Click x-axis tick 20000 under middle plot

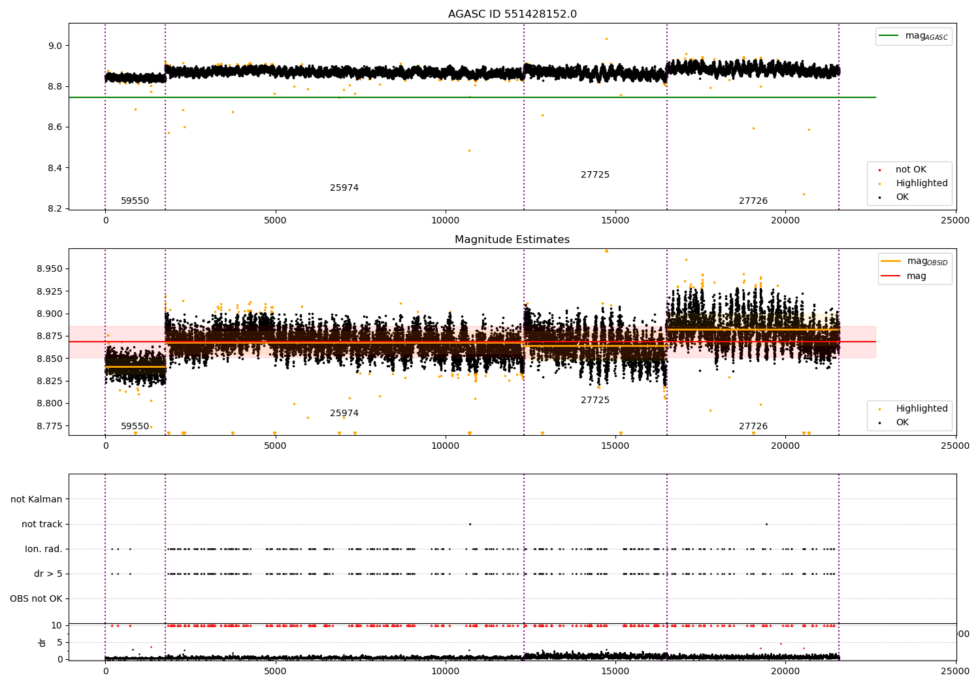[x=785, y=446]
